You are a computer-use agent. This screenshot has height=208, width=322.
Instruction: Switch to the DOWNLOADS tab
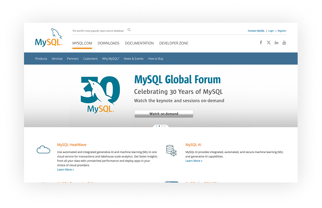tap(108, 43)
